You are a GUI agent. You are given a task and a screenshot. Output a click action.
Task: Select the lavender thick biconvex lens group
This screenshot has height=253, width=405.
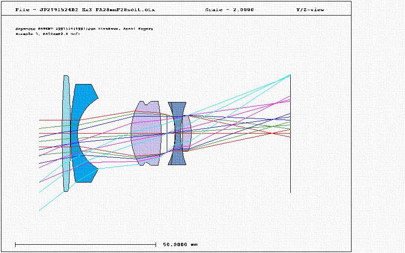(x=146, y=134)
